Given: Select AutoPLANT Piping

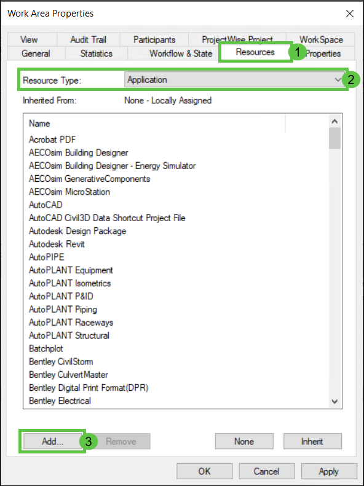Looking at the screenshot, I should (x=63, y=309).
